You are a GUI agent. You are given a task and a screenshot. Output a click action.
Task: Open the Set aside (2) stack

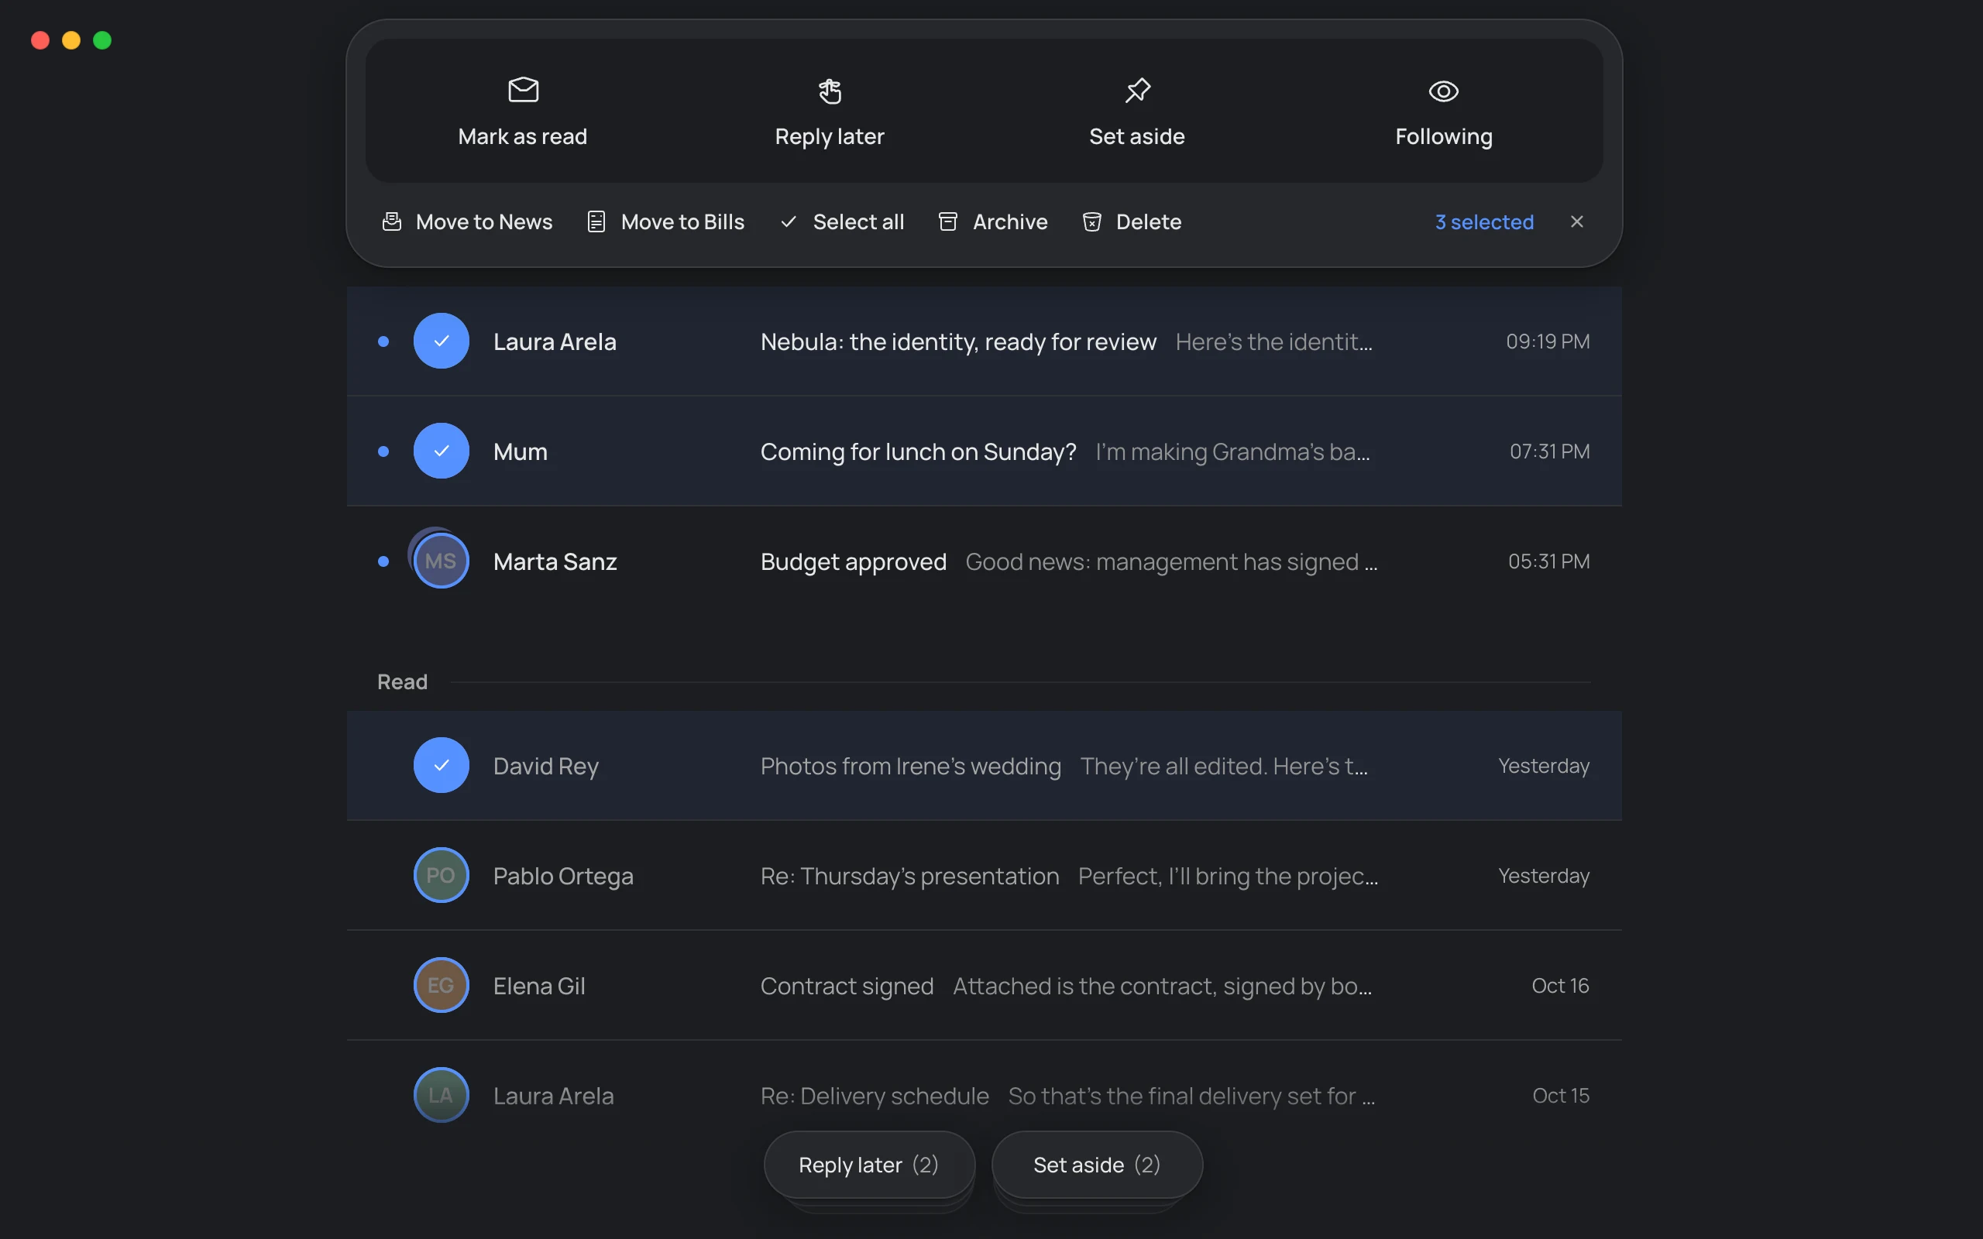click(1096, 1165)
